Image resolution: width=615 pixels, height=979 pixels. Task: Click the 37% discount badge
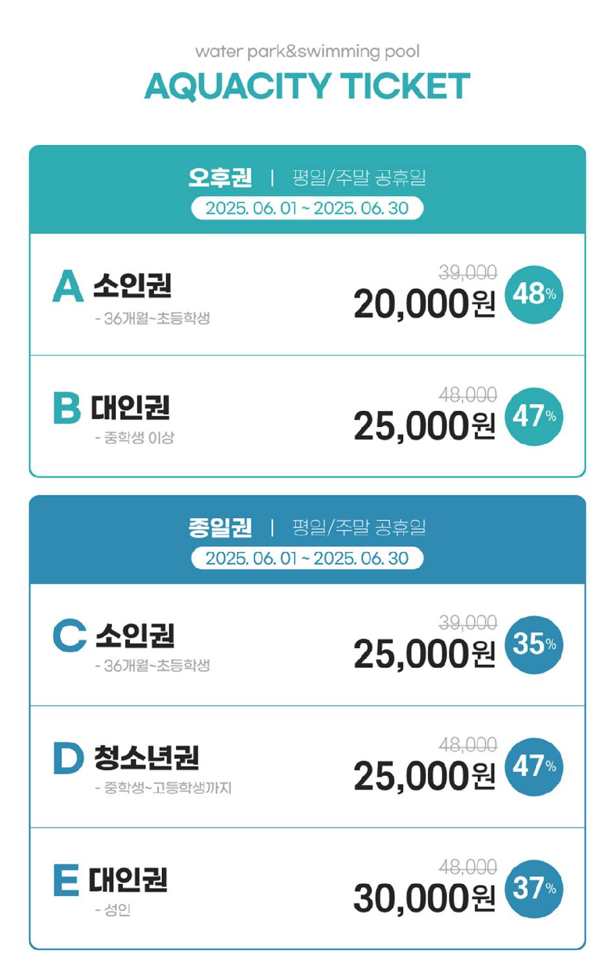(x=534, y=889)
